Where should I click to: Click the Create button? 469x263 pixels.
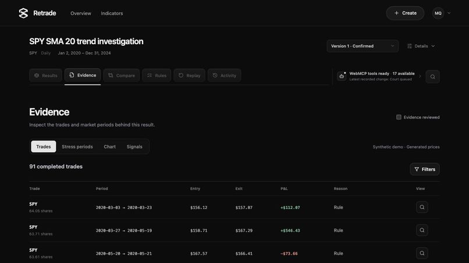[x=405, y=13]
